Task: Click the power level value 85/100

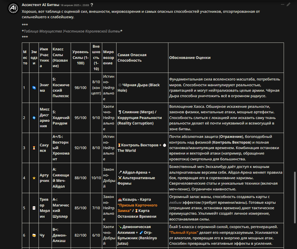Action: coord(80,208)
